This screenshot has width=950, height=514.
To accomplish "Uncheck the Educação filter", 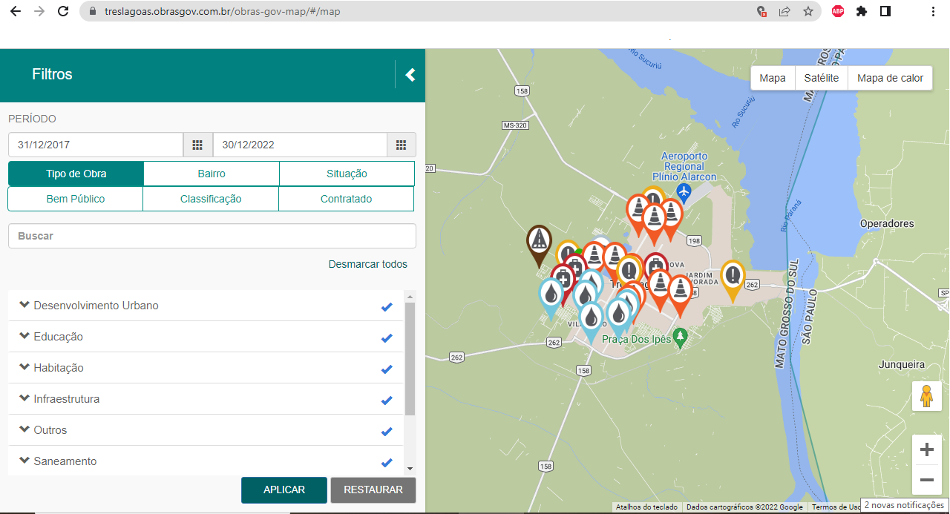I will 386,337.
